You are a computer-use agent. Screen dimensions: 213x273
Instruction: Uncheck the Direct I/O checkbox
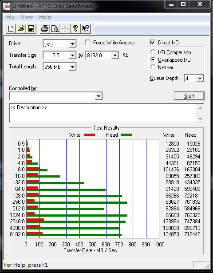tap(153, 42)
